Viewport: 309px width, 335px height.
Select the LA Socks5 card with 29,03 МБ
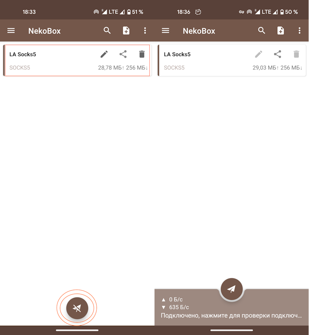pos(205,61)
